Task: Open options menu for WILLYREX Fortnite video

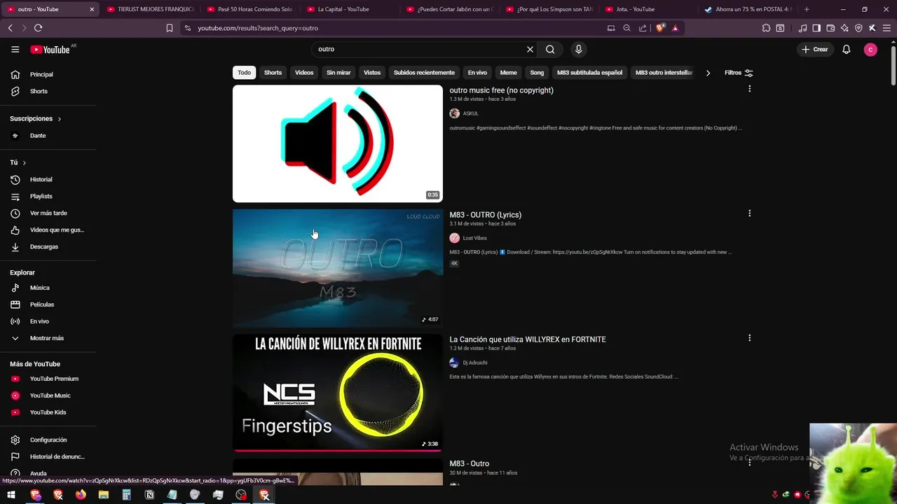Action: coord(749,338)
